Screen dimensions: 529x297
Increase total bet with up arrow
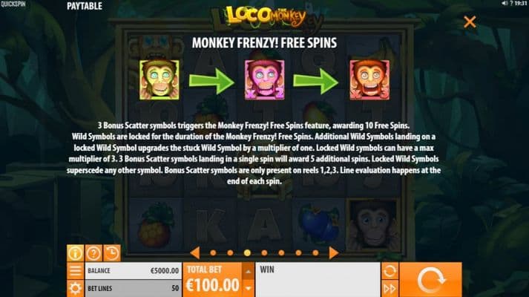tap(248, 271)
